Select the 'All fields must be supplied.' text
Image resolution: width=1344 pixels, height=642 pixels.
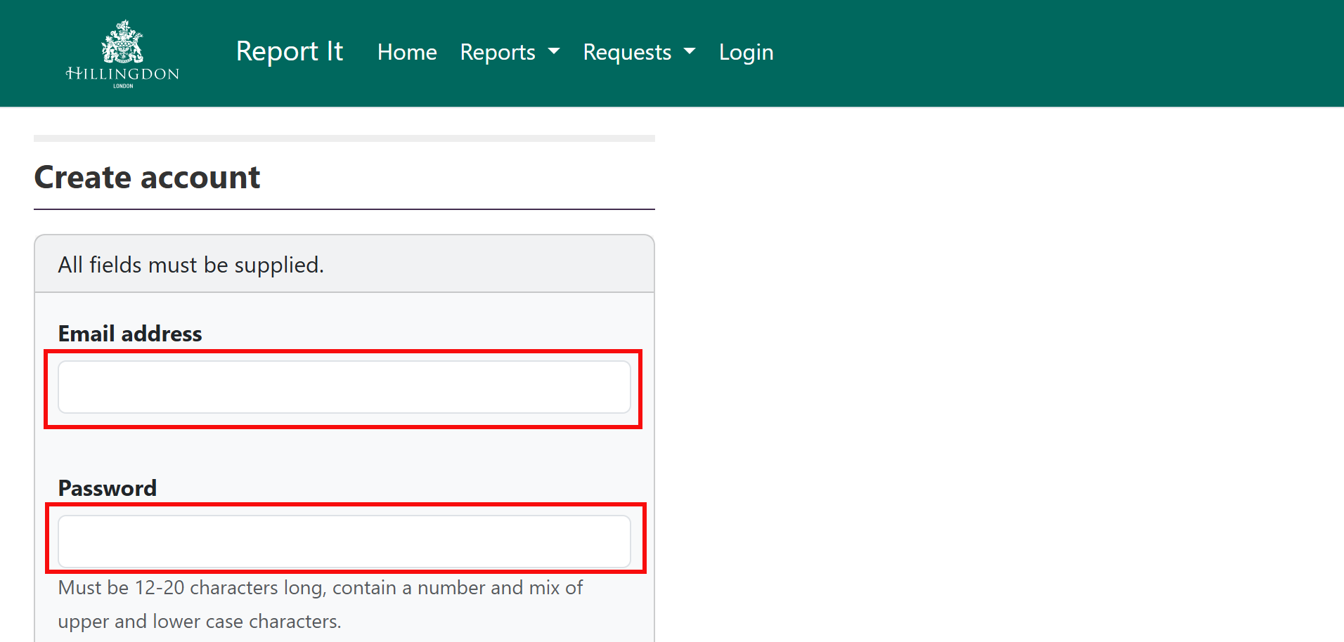191,265
